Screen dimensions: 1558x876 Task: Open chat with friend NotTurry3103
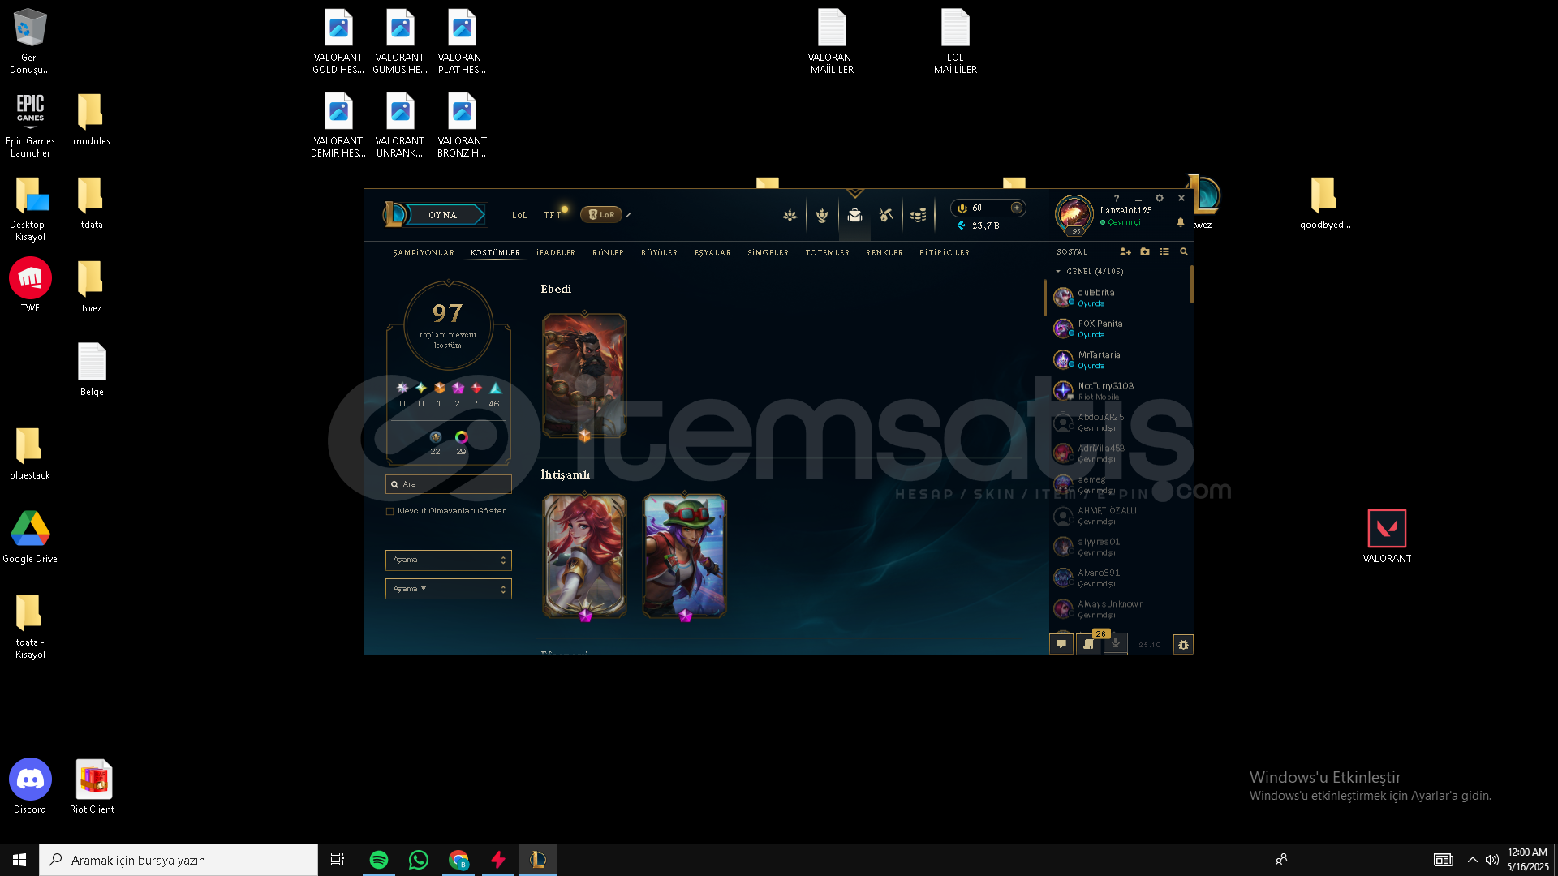click(1120, 391)
